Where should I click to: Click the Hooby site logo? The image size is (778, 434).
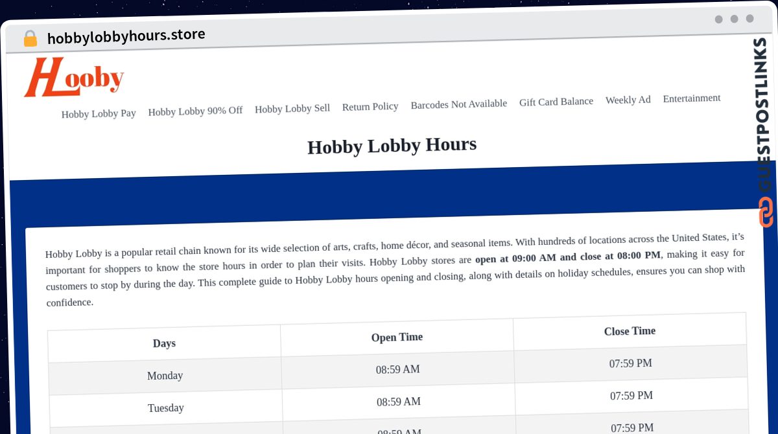pyautogui.click(x=74, y=78)
